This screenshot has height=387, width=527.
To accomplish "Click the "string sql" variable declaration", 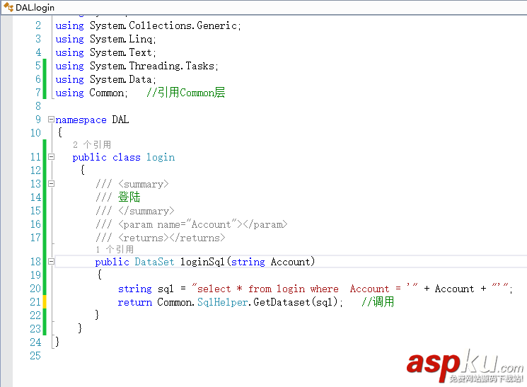I will click(x=146, y=289).
